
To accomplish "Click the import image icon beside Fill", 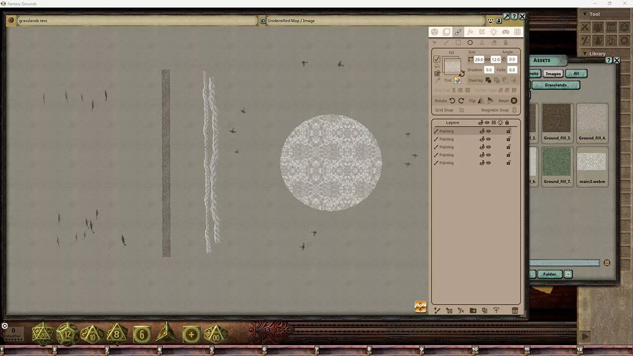I will [437, 73].
